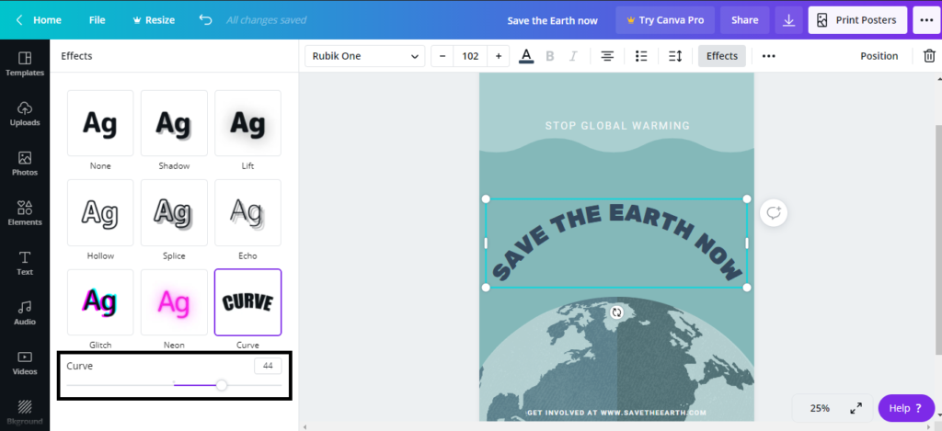Apply the Glitch text effect
This screenshot has height=431, width=942.
pos(100,302)
